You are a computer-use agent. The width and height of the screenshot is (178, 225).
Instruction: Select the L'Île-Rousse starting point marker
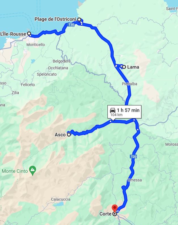pos(29,34)
